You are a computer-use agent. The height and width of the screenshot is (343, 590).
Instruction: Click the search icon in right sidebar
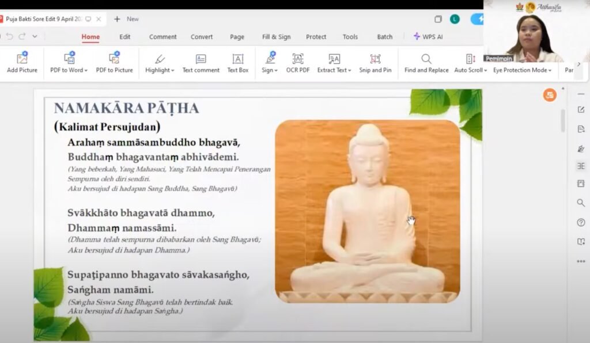(580, 203)
